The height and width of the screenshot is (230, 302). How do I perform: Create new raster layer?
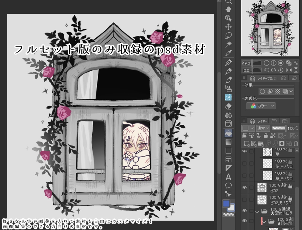tap(247, 144)
